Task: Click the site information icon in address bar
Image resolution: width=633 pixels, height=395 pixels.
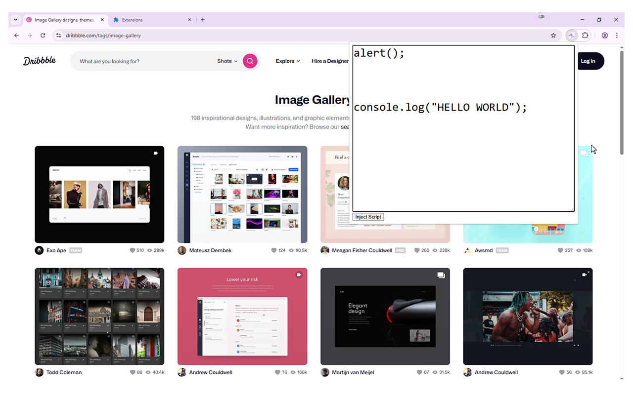Action: click(58, 36)
